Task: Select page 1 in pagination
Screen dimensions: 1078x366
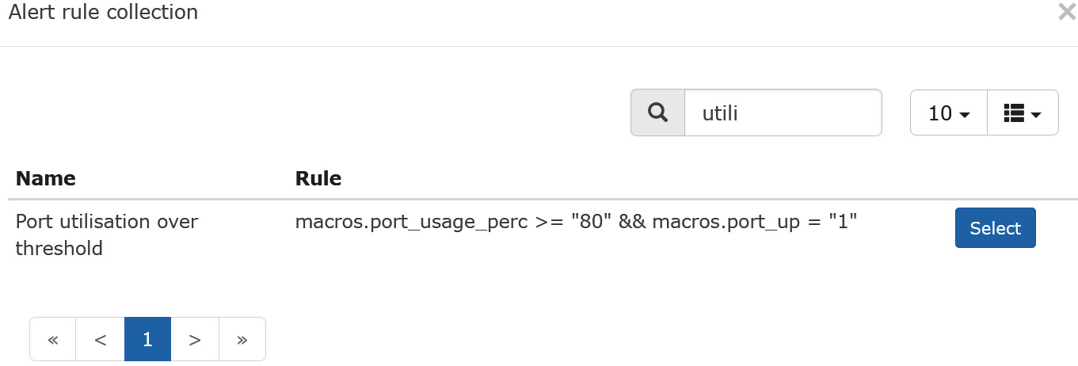Action: click(x=147, y=339)
